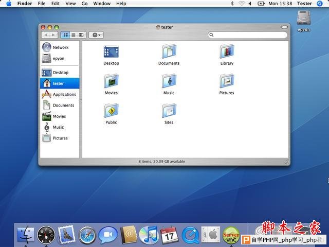The image size is (329, 247).
Task: Open Spotlight search icon in menu bar
Action: [320, 4]
